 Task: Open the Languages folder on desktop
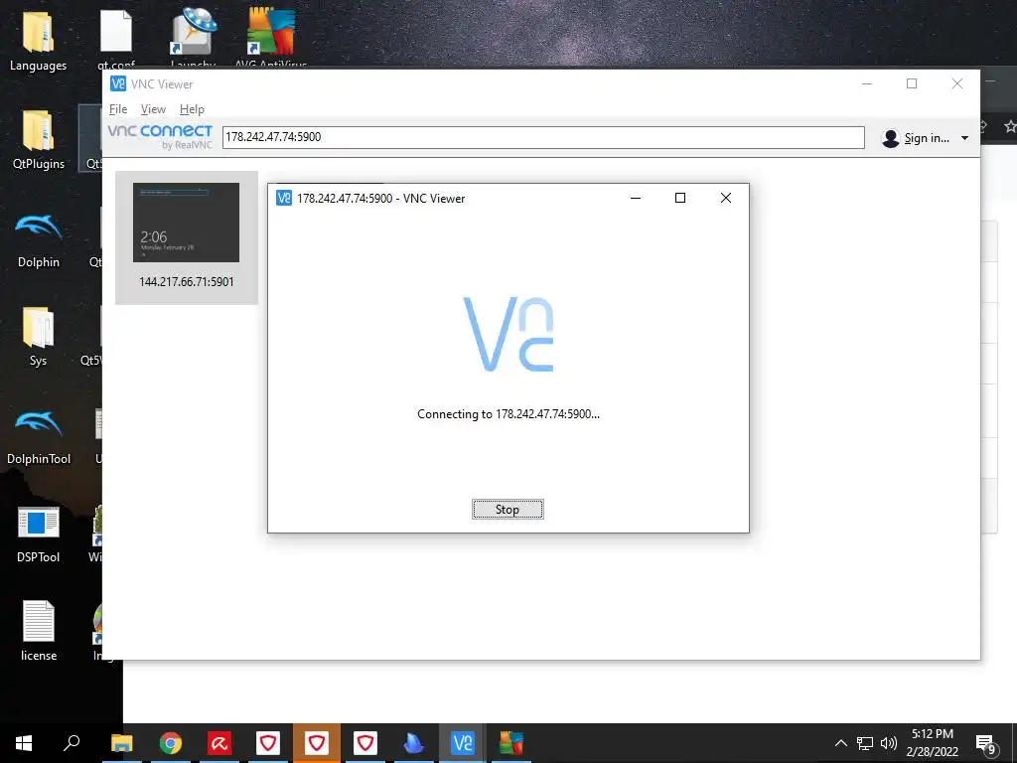[38, 40]
